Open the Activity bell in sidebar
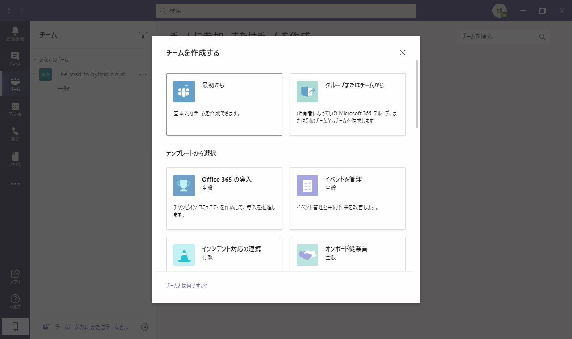Viewport: 572px width, 339px height. 15,34
